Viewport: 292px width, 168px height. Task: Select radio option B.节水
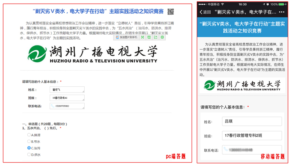29,141
